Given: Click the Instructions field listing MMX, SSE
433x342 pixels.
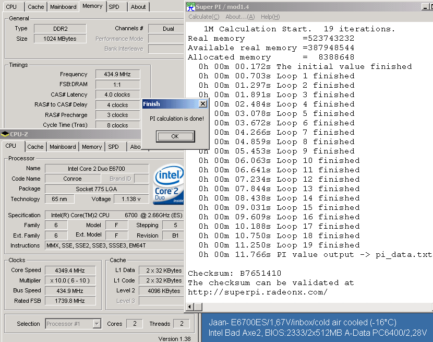Looking at the screenshot, I should pyautogui.click(x=114, y=245).
